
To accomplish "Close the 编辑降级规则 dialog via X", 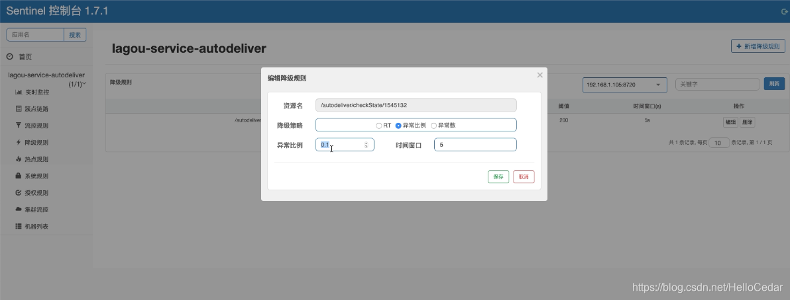I will click(539, 75).
